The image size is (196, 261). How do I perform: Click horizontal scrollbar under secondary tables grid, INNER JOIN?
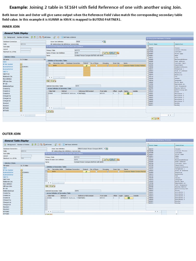(59, 77)
